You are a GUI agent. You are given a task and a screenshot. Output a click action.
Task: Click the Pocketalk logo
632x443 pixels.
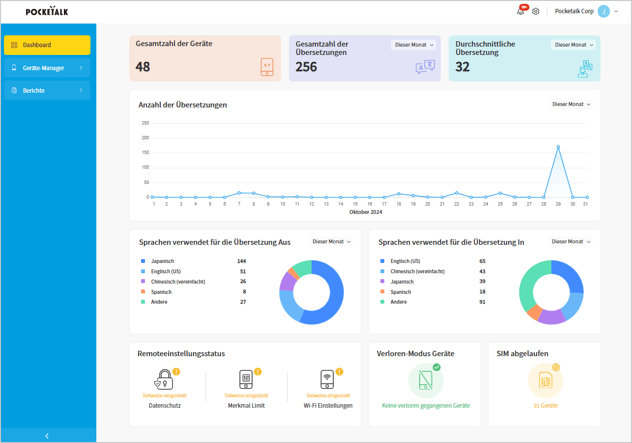[x=47, y=11]
